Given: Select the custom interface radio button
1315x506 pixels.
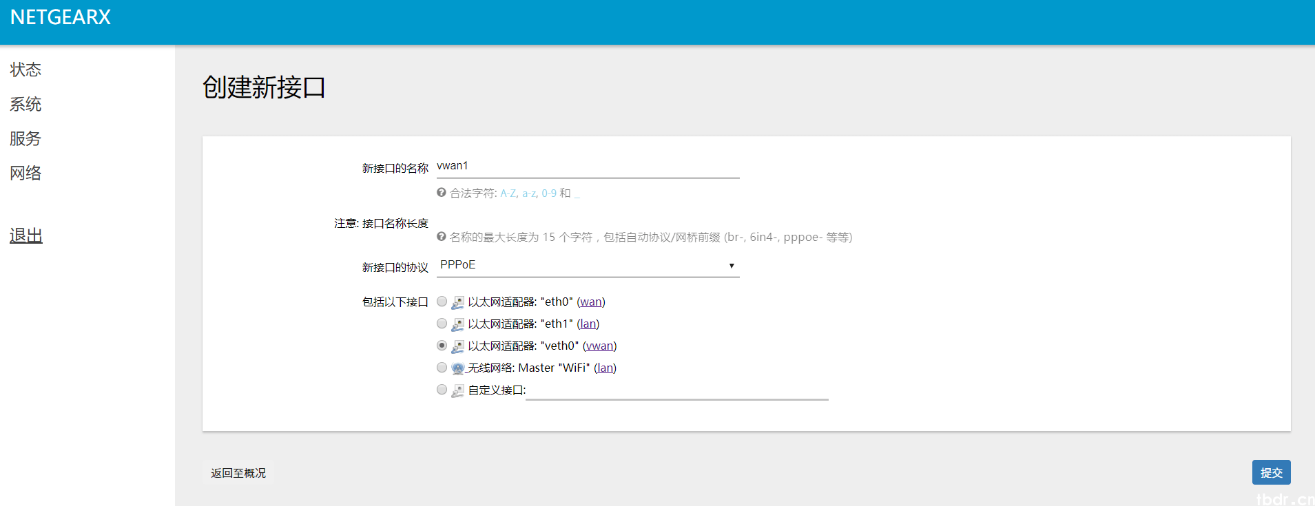Looking at the screenshot, I should [442, 390].
